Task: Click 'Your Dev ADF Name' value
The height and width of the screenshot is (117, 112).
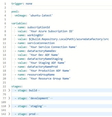Action: click(x=44, y=55)
